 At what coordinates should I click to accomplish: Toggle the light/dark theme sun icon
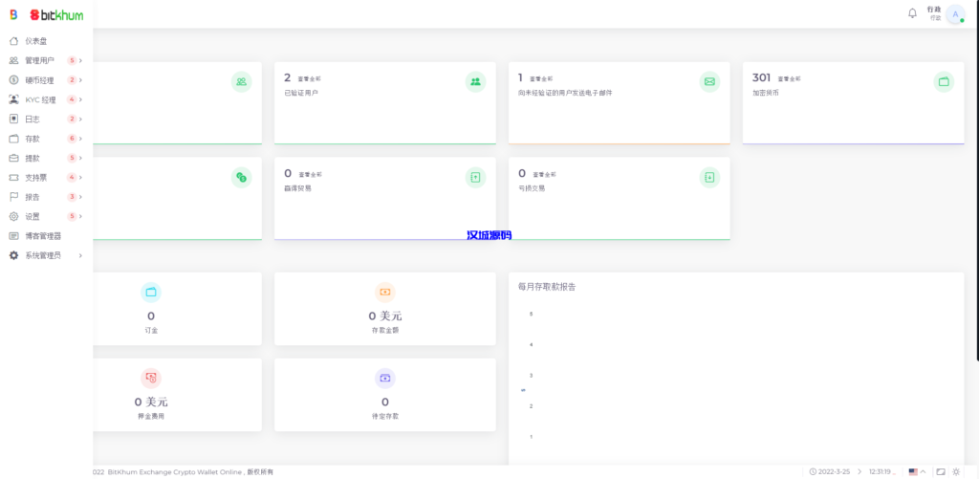(956, 471)
